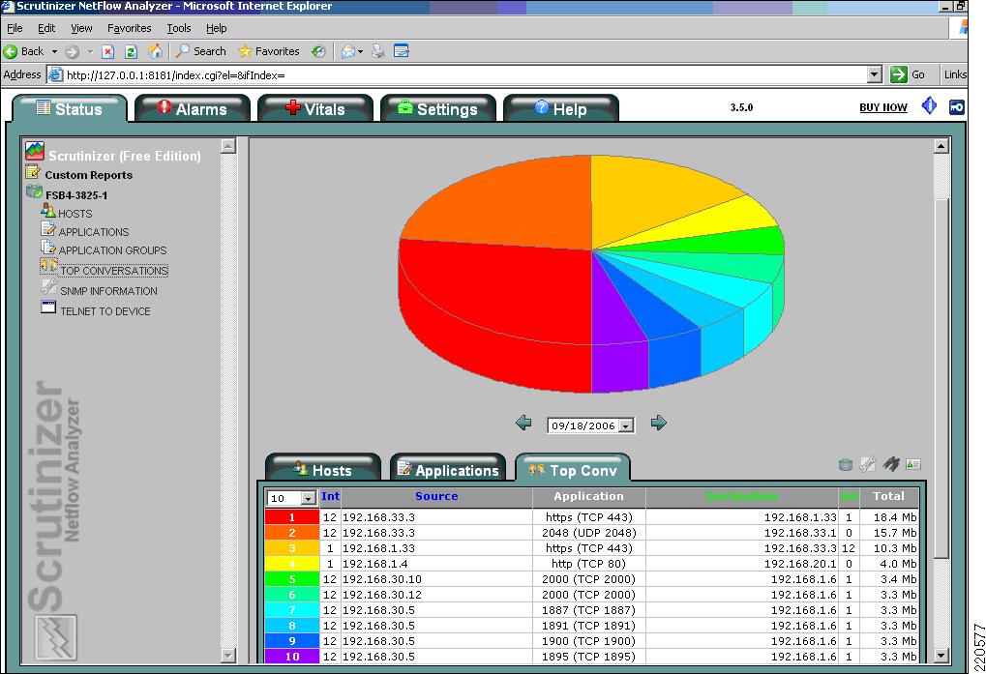Click the Stop loading icon
Screen dimensions: 986x674
coord(107,51)
